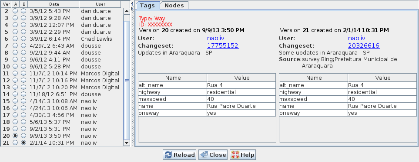419x162 pixels.
Task: Select right table 'residential' value cell
Action: pyautogui.click(x=382, y=92)
